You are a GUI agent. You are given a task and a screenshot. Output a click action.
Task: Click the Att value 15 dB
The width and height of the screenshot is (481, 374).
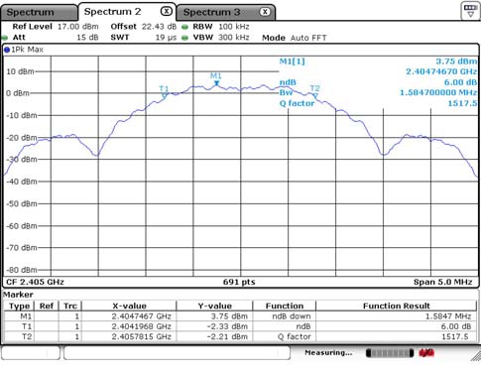(87, 38)
